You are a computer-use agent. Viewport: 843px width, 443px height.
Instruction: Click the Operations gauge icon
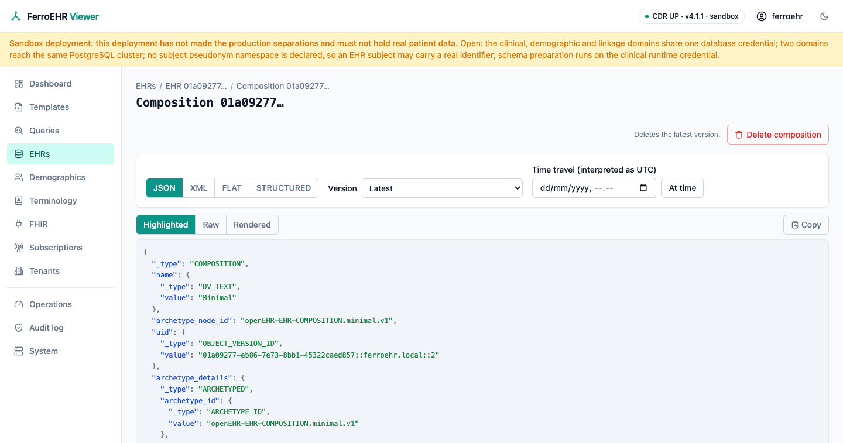point(19,304)
